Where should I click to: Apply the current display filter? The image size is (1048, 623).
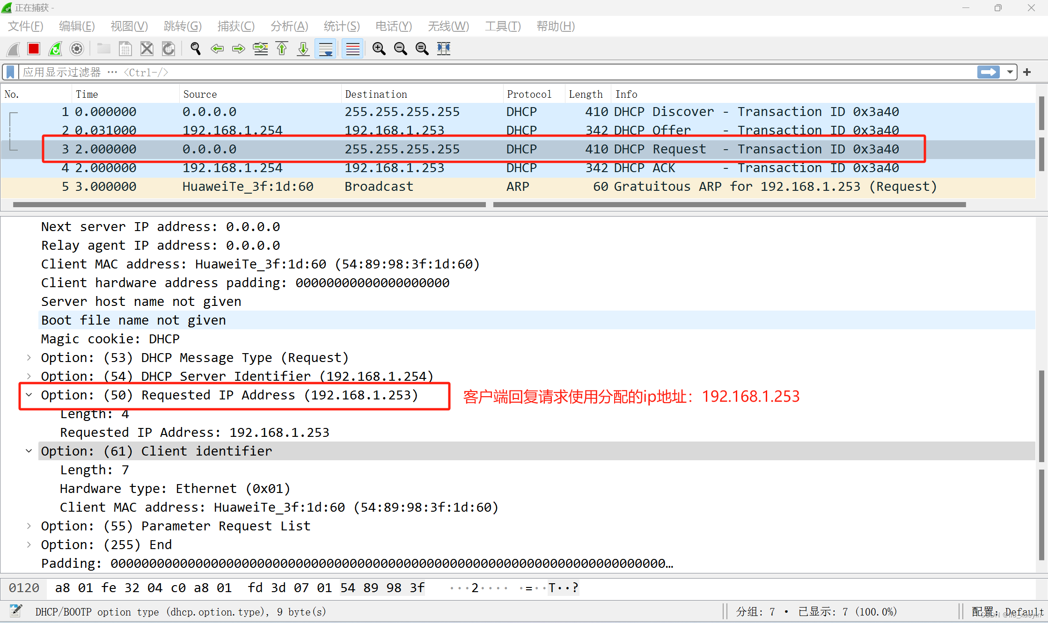click(x=988, y=72)
